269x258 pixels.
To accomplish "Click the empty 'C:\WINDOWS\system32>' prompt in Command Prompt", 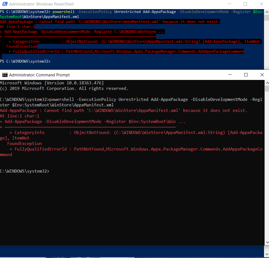I will pos(25,171).
